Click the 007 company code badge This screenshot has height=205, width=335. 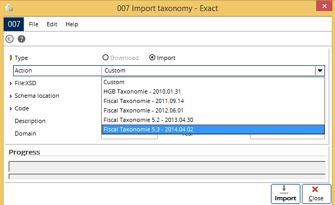click(x=14, y=24)
